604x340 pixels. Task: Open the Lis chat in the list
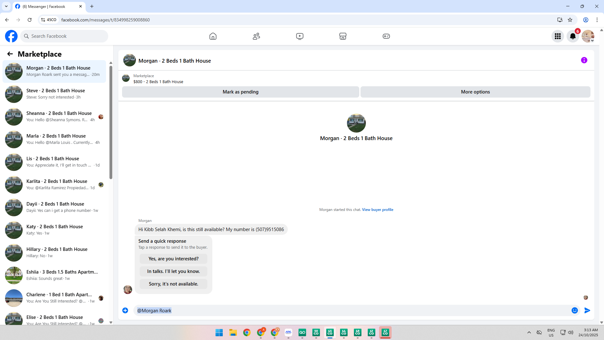[x=54, y=162]
